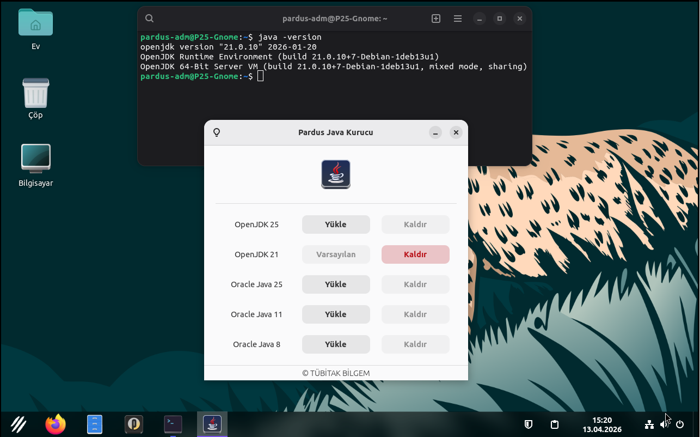Click Kaldır button in Oracle Java 11 row
The height and width of the screenshot is (437, 700).
coord(415,314)
